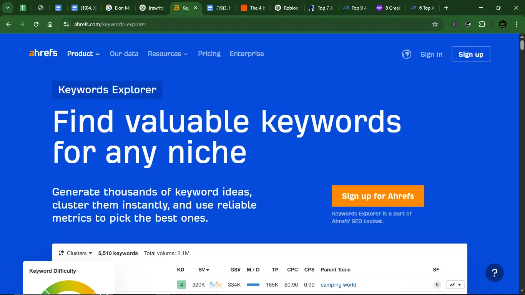Open a new browser tab
Viewport: 525px width, 295px height.
(446, 8)
